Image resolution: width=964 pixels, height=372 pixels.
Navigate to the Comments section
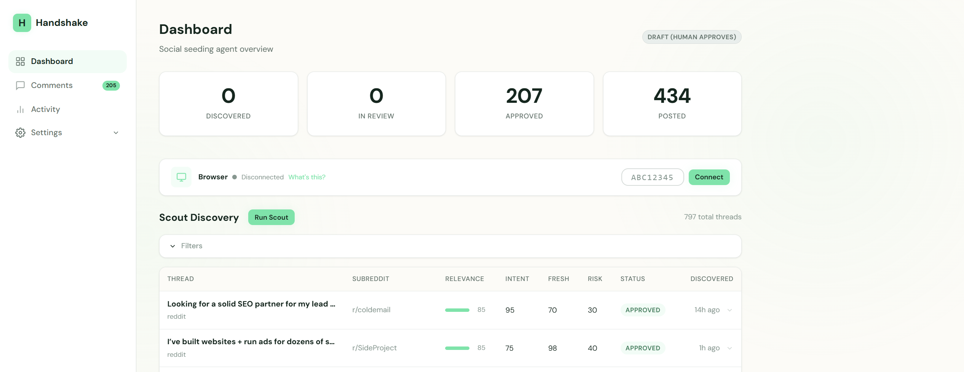(x=52, y=85)
